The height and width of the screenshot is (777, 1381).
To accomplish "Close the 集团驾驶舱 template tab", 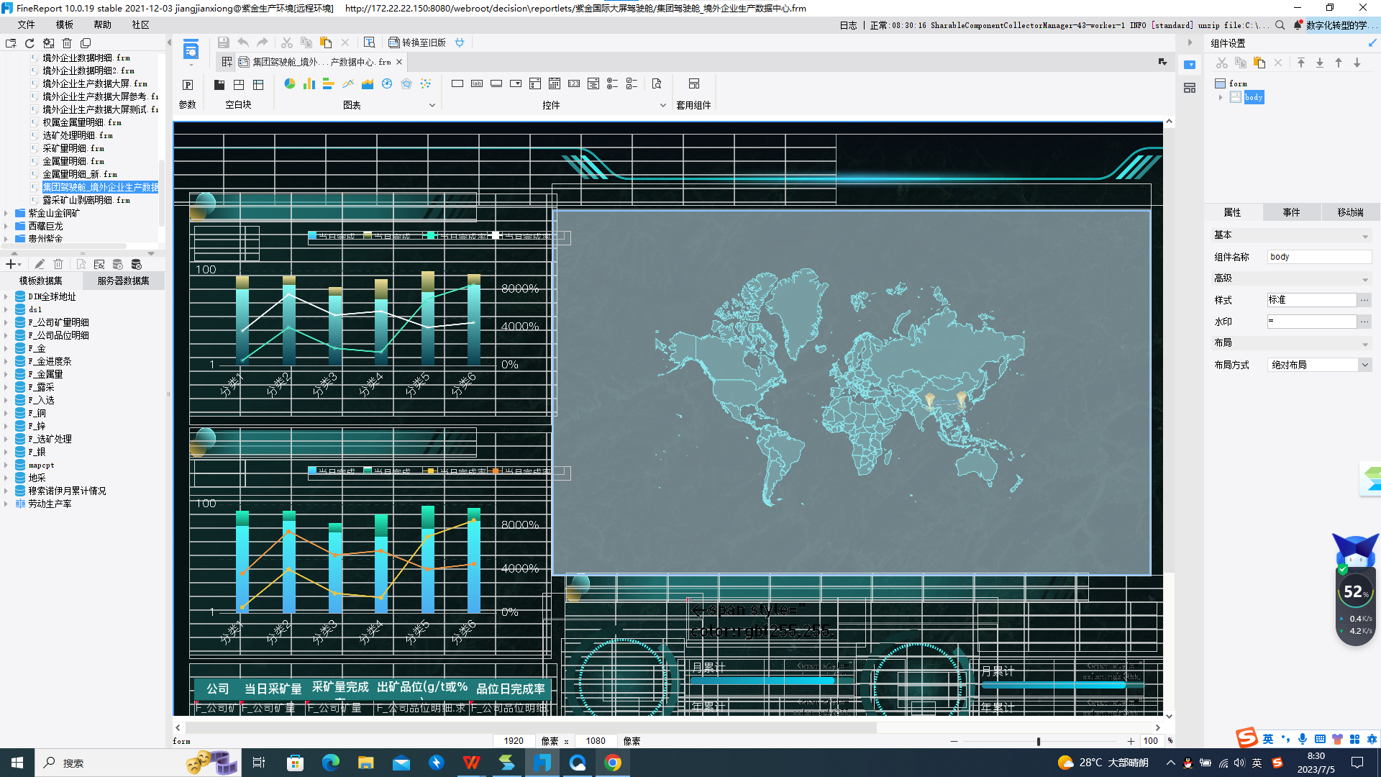I will [x=399, y=62].
